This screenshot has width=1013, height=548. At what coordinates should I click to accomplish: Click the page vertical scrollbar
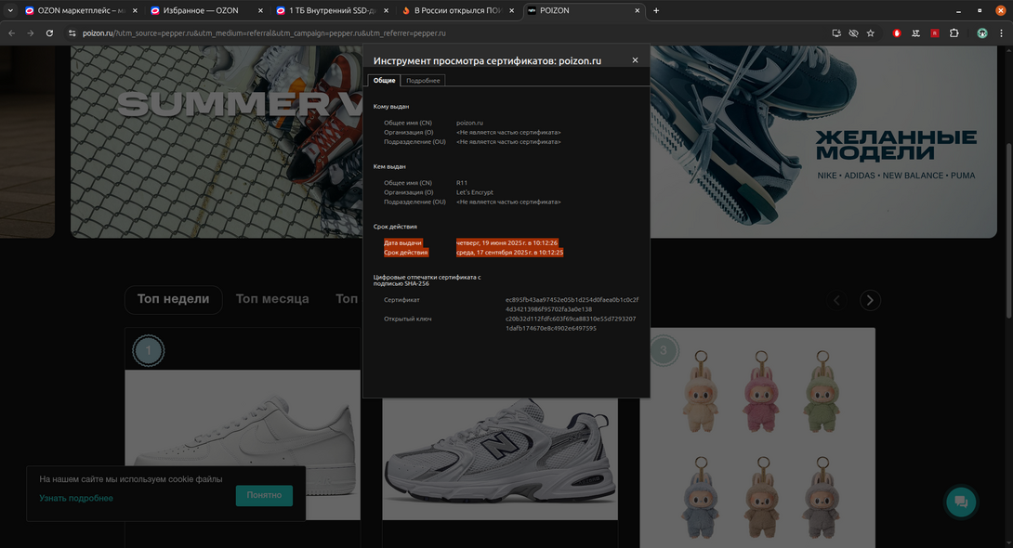(1008, 229)
